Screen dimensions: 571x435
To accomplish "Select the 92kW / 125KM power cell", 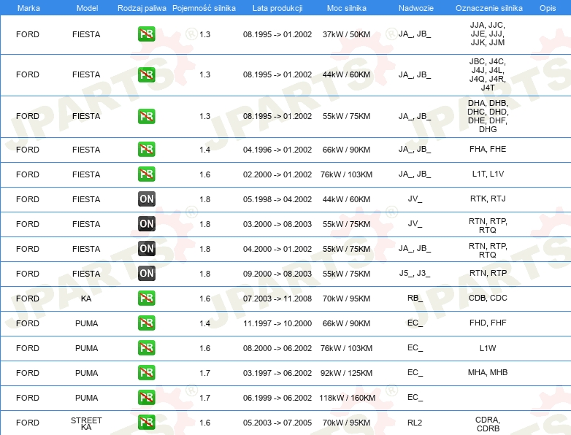I will coord(346,373).
